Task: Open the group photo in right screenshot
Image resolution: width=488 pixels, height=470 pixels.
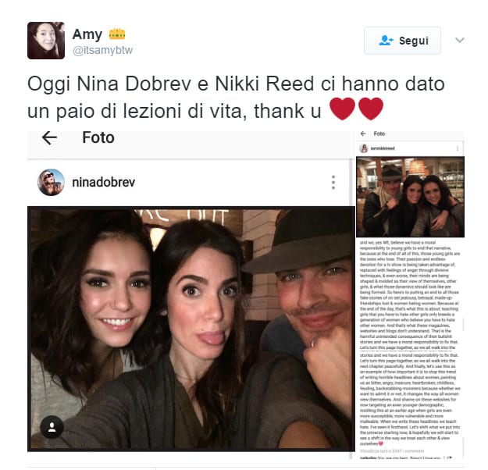Action: [x=410, y=197]
